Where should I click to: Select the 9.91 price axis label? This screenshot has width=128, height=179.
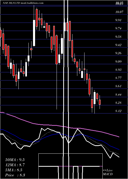[x=118, y=20]
